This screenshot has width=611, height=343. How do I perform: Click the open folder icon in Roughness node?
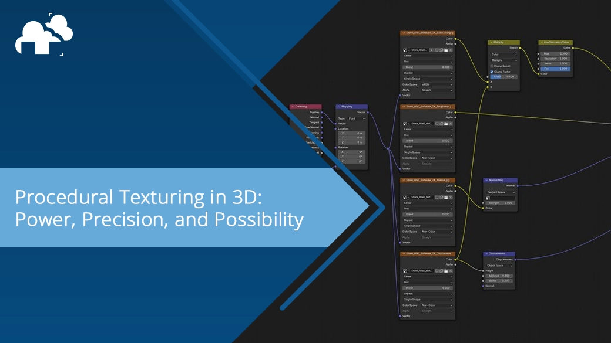click(446, 124)
